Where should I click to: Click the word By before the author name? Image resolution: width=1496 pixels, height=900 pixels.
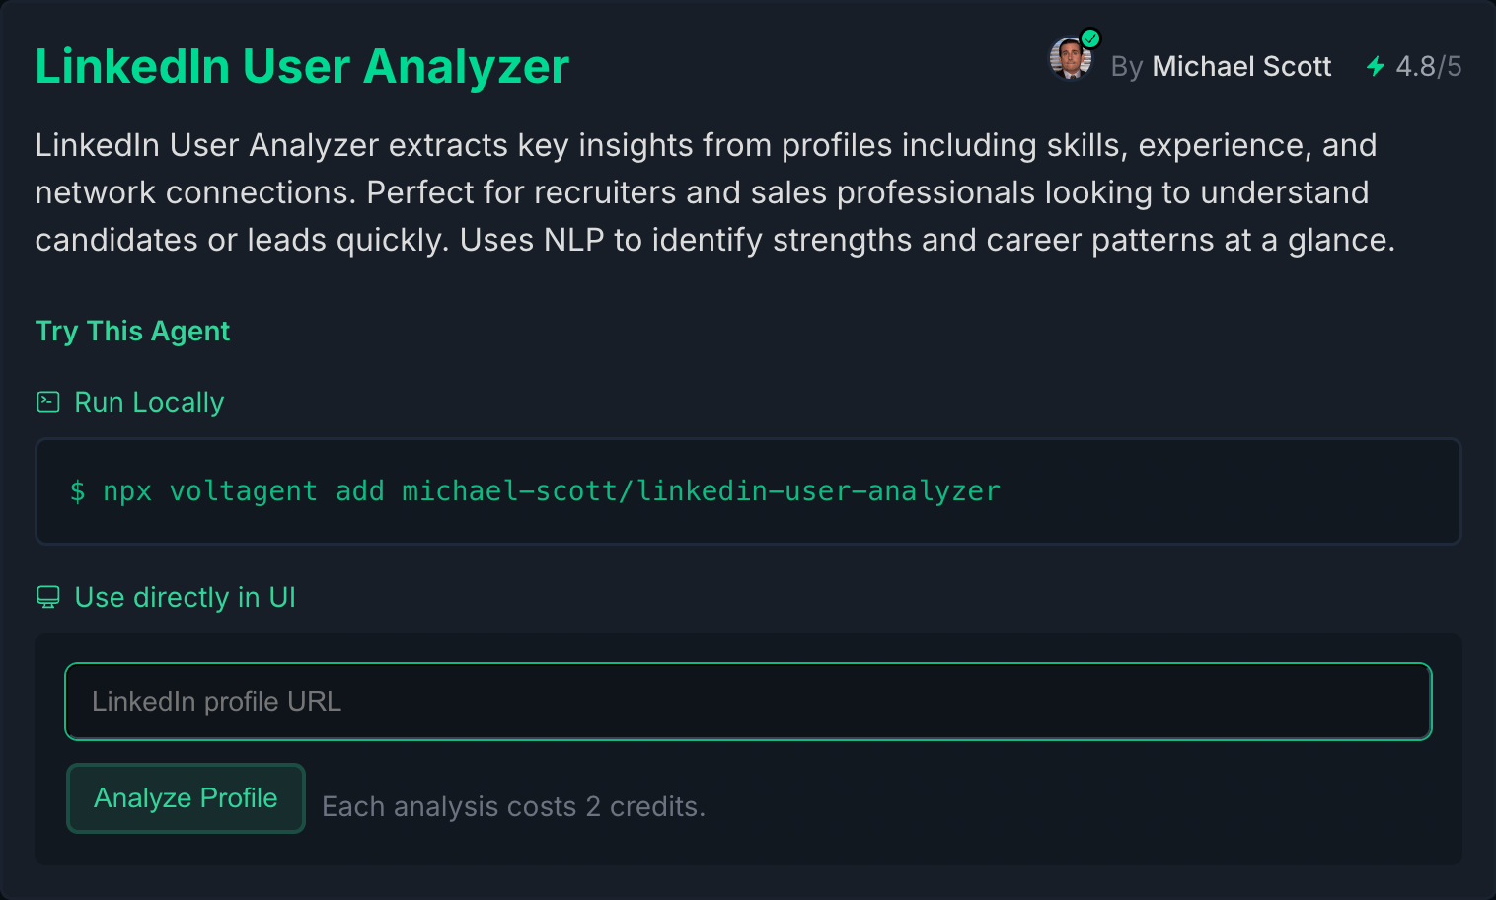click(1126, 67)
